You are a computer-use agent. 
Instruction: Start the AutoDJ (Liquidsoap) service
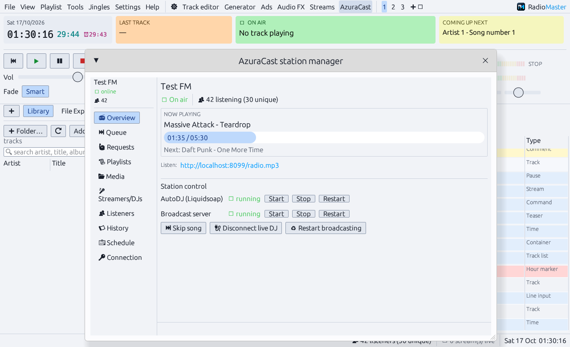(276, 199)
